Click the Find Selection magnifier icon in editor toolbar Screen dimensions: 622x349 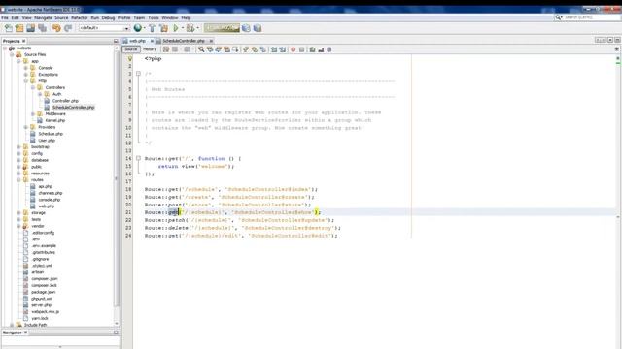(201, 49)
